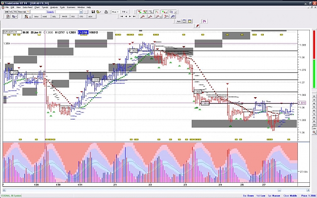This screenshot has height=198, width=317.
Task: Click the ESIGNAL status bar entry
Action: [12, 195]
